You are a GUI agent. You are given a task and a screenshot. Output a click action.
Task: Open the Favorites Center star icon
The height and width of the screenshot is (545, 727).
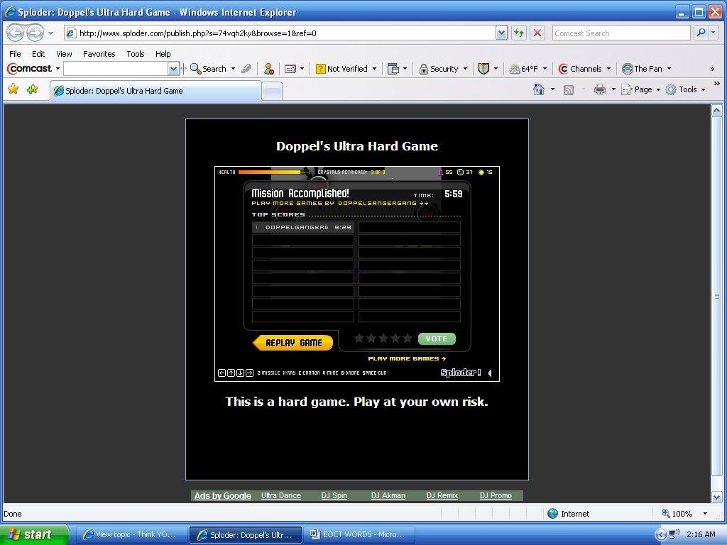[13, 89]
